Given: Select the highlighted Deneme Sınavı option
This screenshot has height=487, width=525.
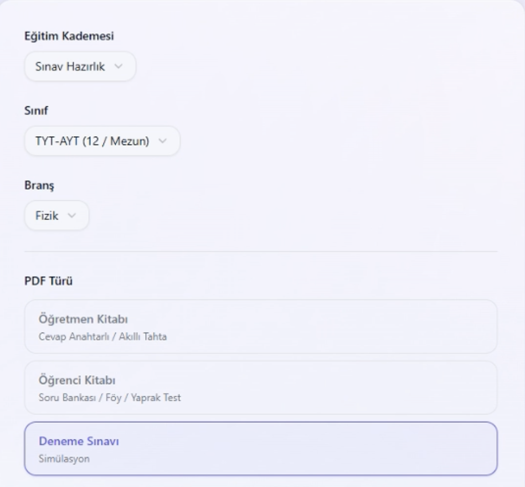Looking at the screenshot, I should coord(260,448).
